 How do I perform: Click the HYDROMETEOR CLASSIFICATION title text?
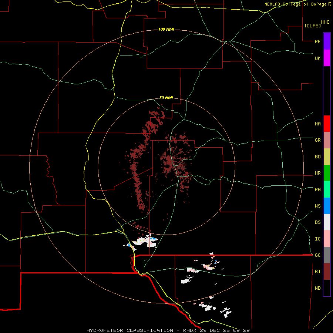(130, 330)
